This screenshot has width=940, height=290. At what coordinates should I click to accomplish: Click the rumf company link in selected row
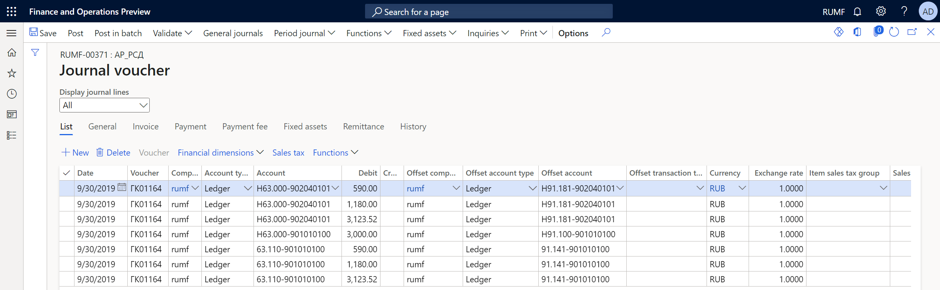point(180,188)
